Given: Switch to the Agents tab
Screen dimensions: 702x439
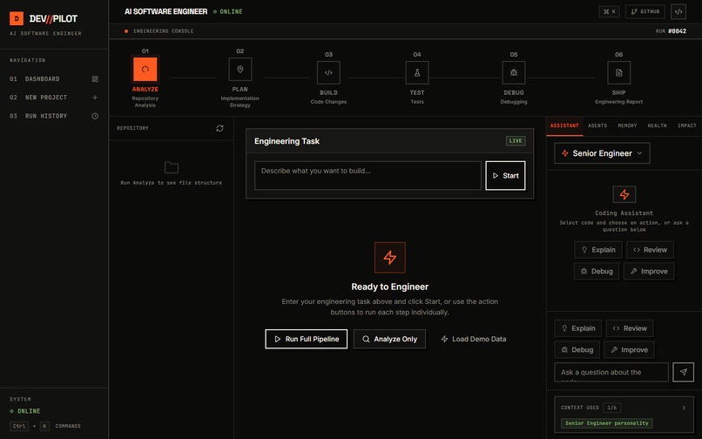Looking at the screenshot, I should pyautogui.click(x=597, y=126).
